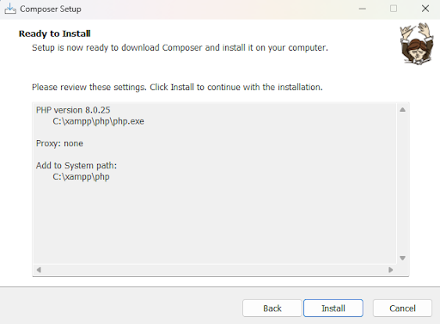Click the scroll up arrow in settings box
Viewport: 440px width, 324px height.
402,110
